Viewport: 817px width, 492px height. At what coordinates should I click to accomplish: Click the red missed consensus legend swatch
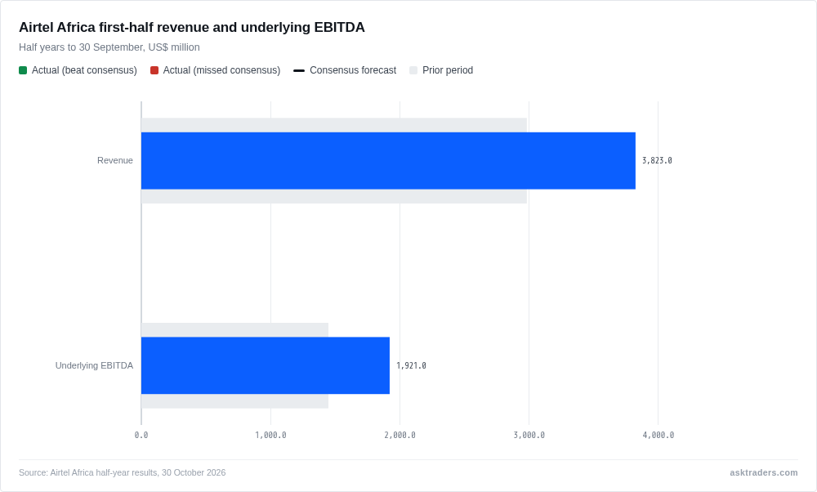point(154,70)
